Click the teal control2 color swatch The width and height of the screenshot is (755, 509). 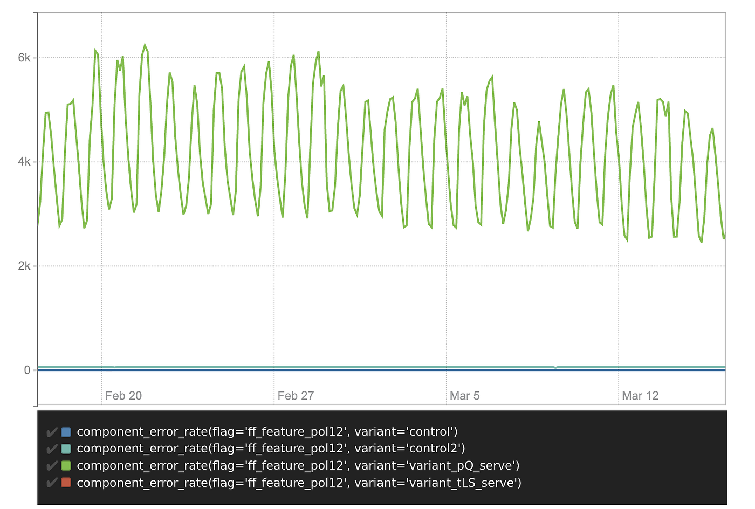pyautogui.click(x=66, y=449)
